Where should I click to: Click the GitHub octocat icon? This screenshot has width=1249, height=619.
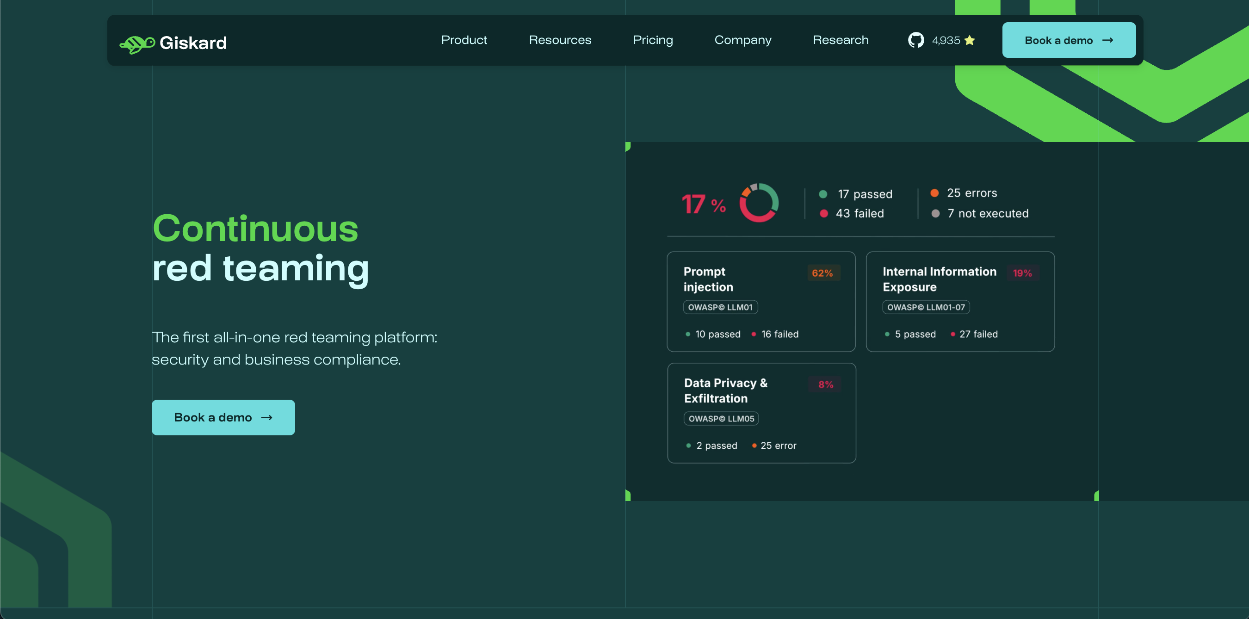click(x=915, y=40)
